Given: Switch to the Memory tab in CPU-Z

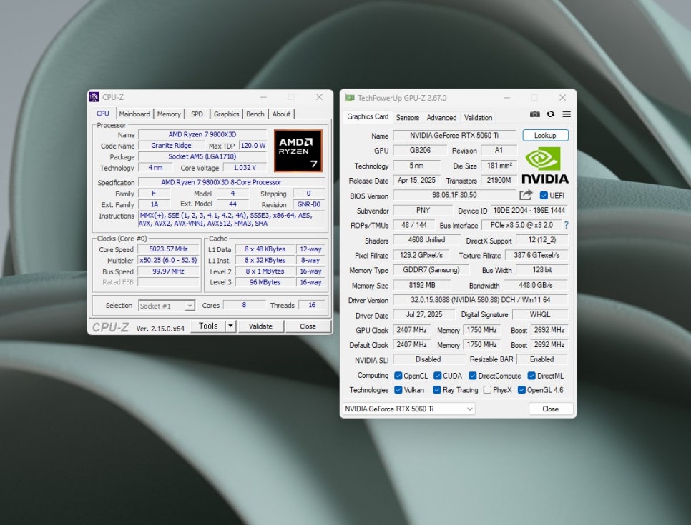Looking at the screenshot, I should (x=169, y=114).
